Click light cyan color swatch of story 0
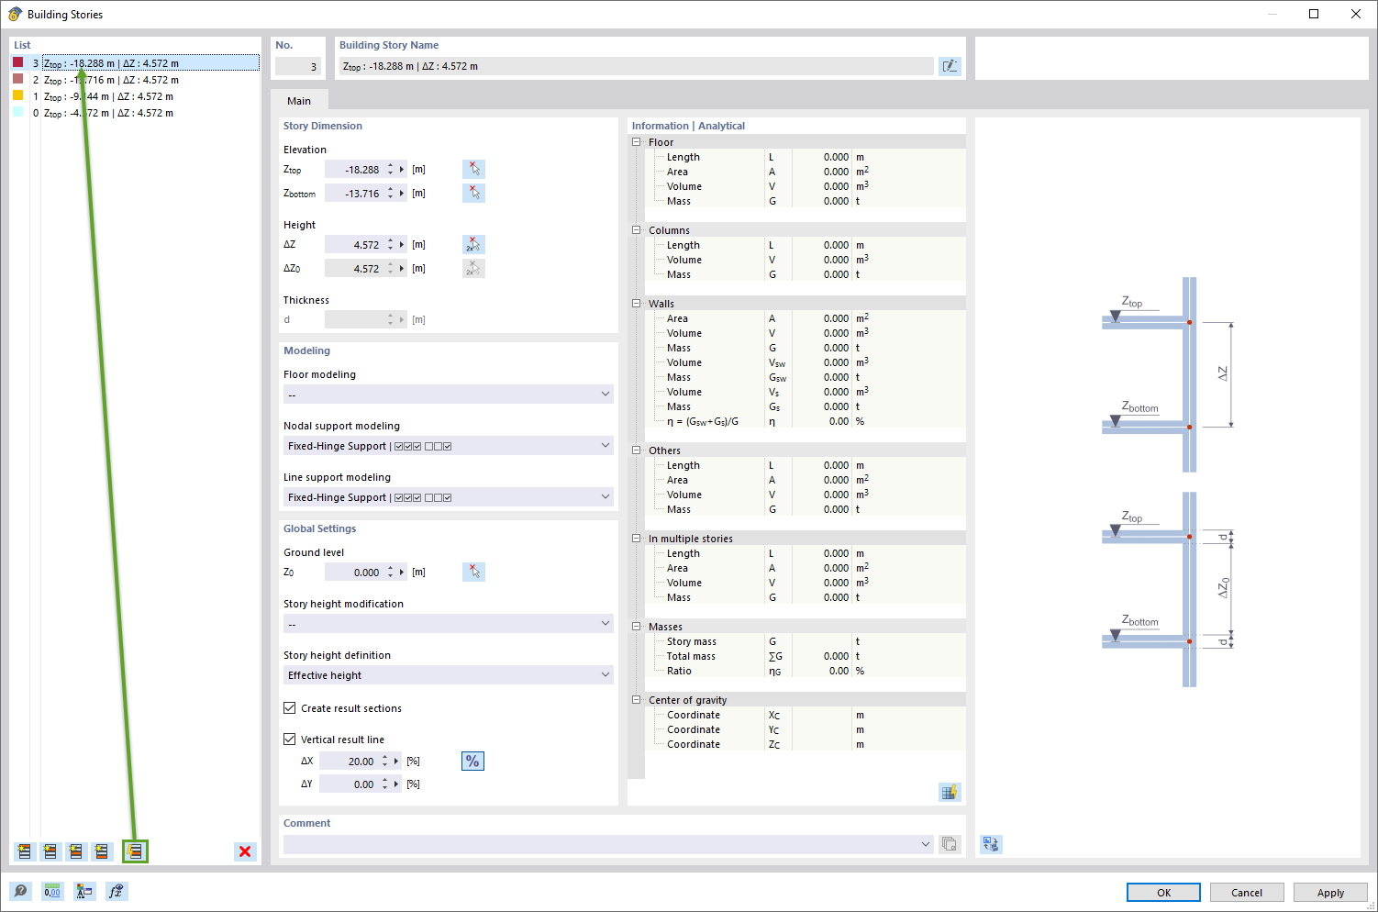1378x912 pixels. pyautogui.click(x=17, y=112)
